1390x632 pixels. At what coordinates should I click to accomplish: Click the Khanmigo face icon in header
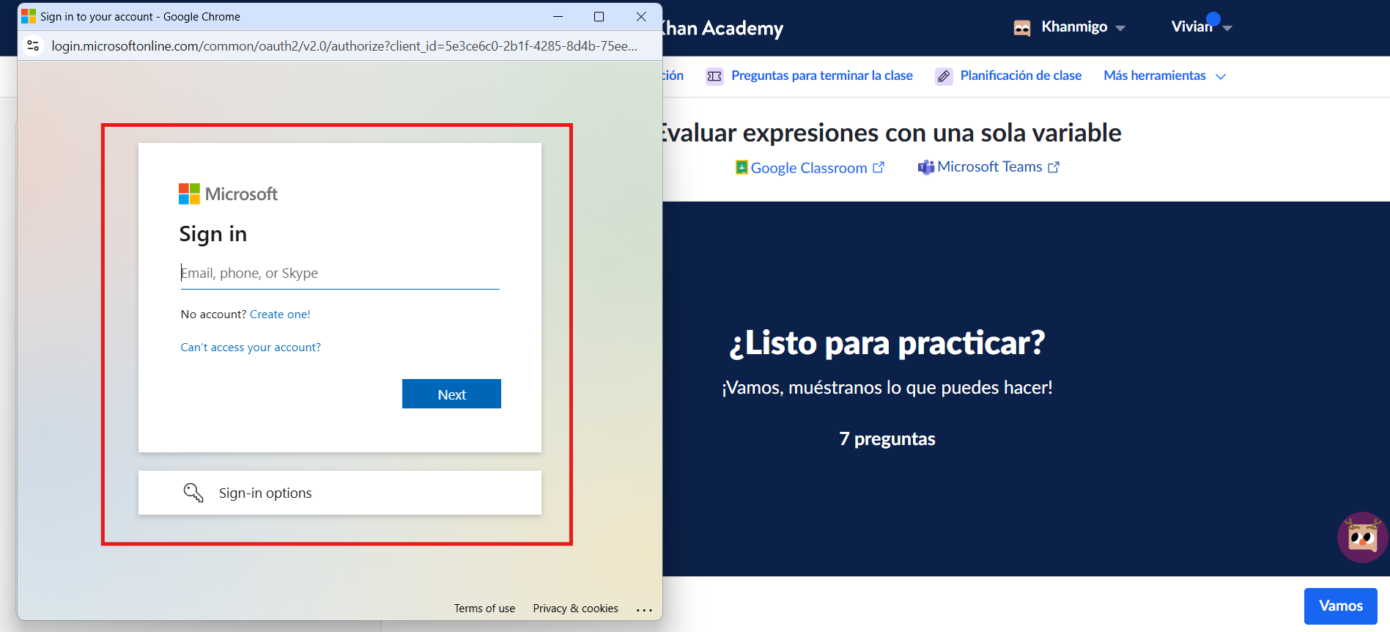1022,28
